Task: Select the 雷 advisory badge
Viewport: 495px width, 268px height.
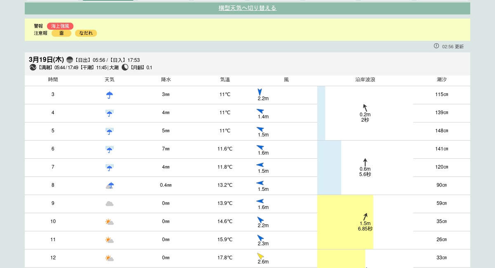Action: [61, 33]
